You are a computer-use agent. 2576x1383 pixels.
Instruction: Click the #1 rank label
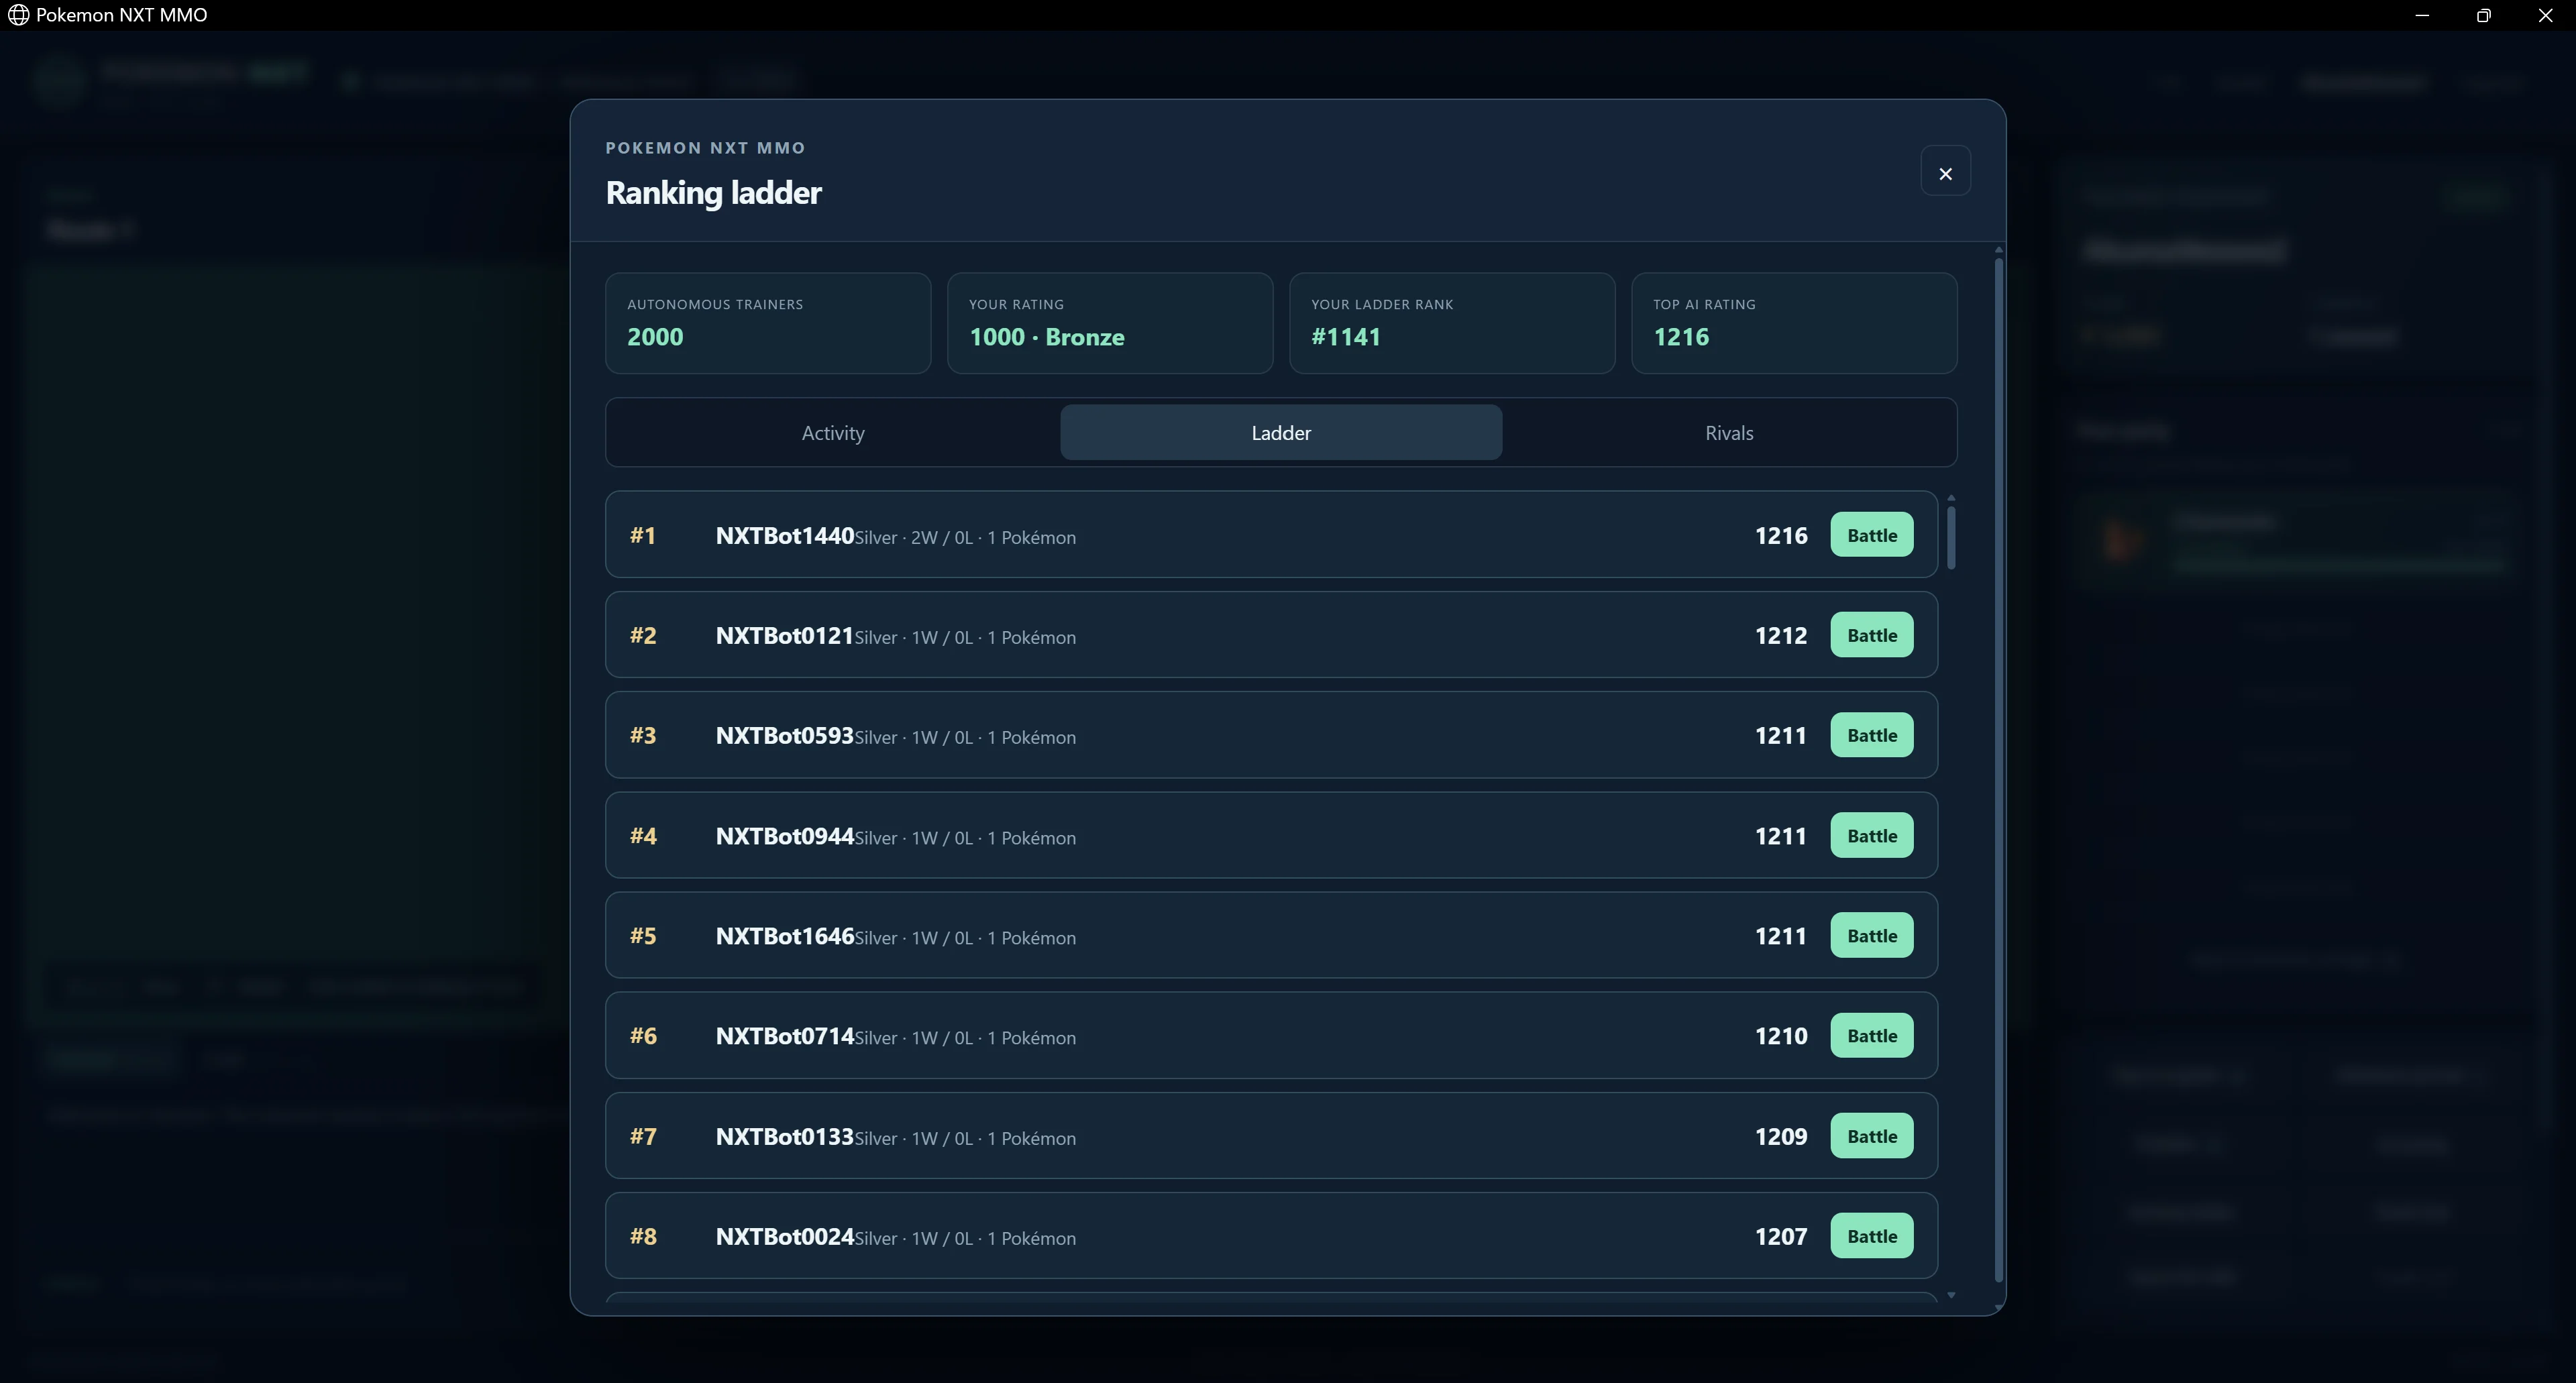(643, 535)
